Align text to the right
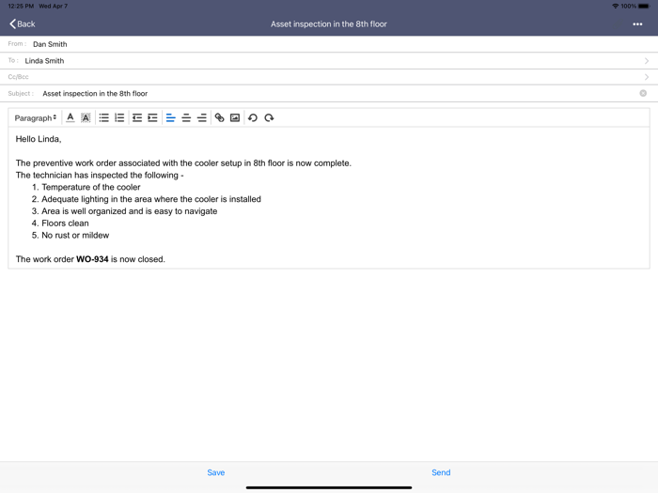658x493 pixels. tap(202, 117)
